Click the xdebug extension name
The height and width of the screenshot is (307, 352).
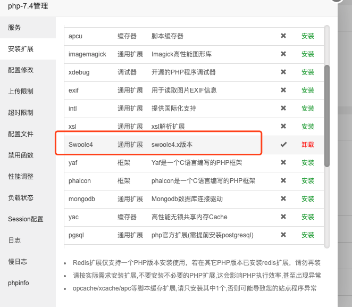[x=79, y=72]
